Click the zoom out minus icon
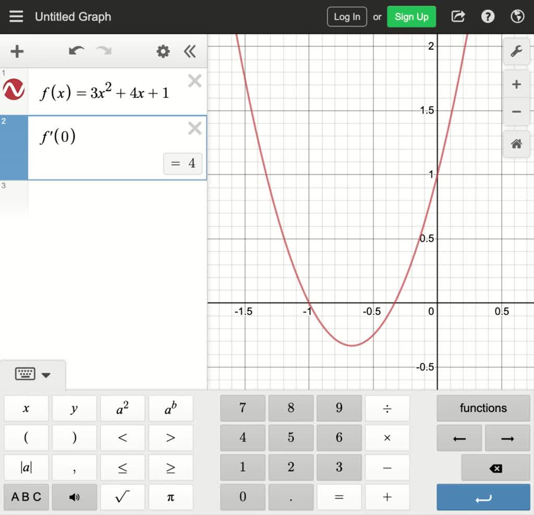This screenshot has height=515, width=534. (x=516, y=112)
